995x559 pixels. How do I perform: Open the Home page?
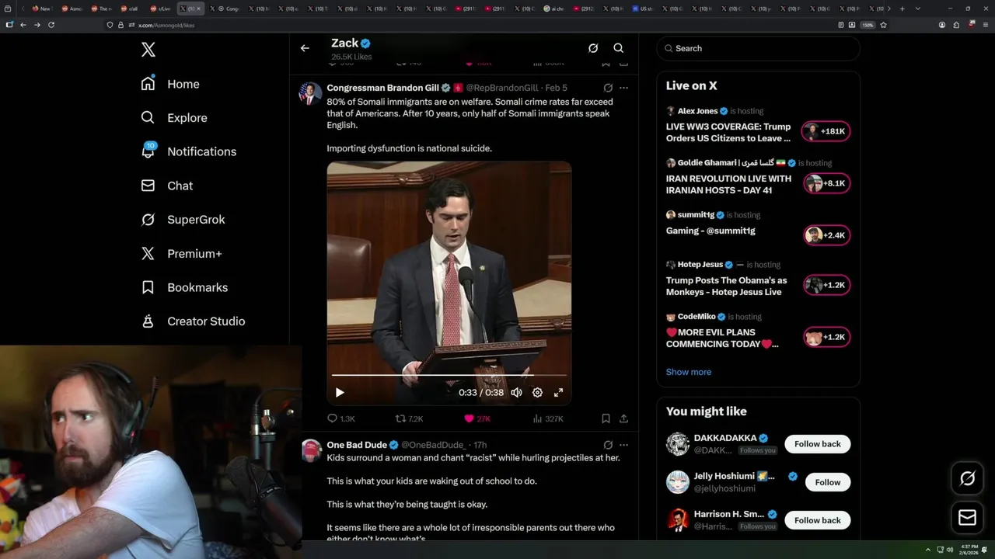pyautogui.click(x=170, y=84)
